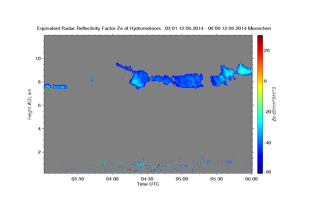
Task: Click the cloud streak at 7.6 km near 03:15
Action: click(60, 87)
